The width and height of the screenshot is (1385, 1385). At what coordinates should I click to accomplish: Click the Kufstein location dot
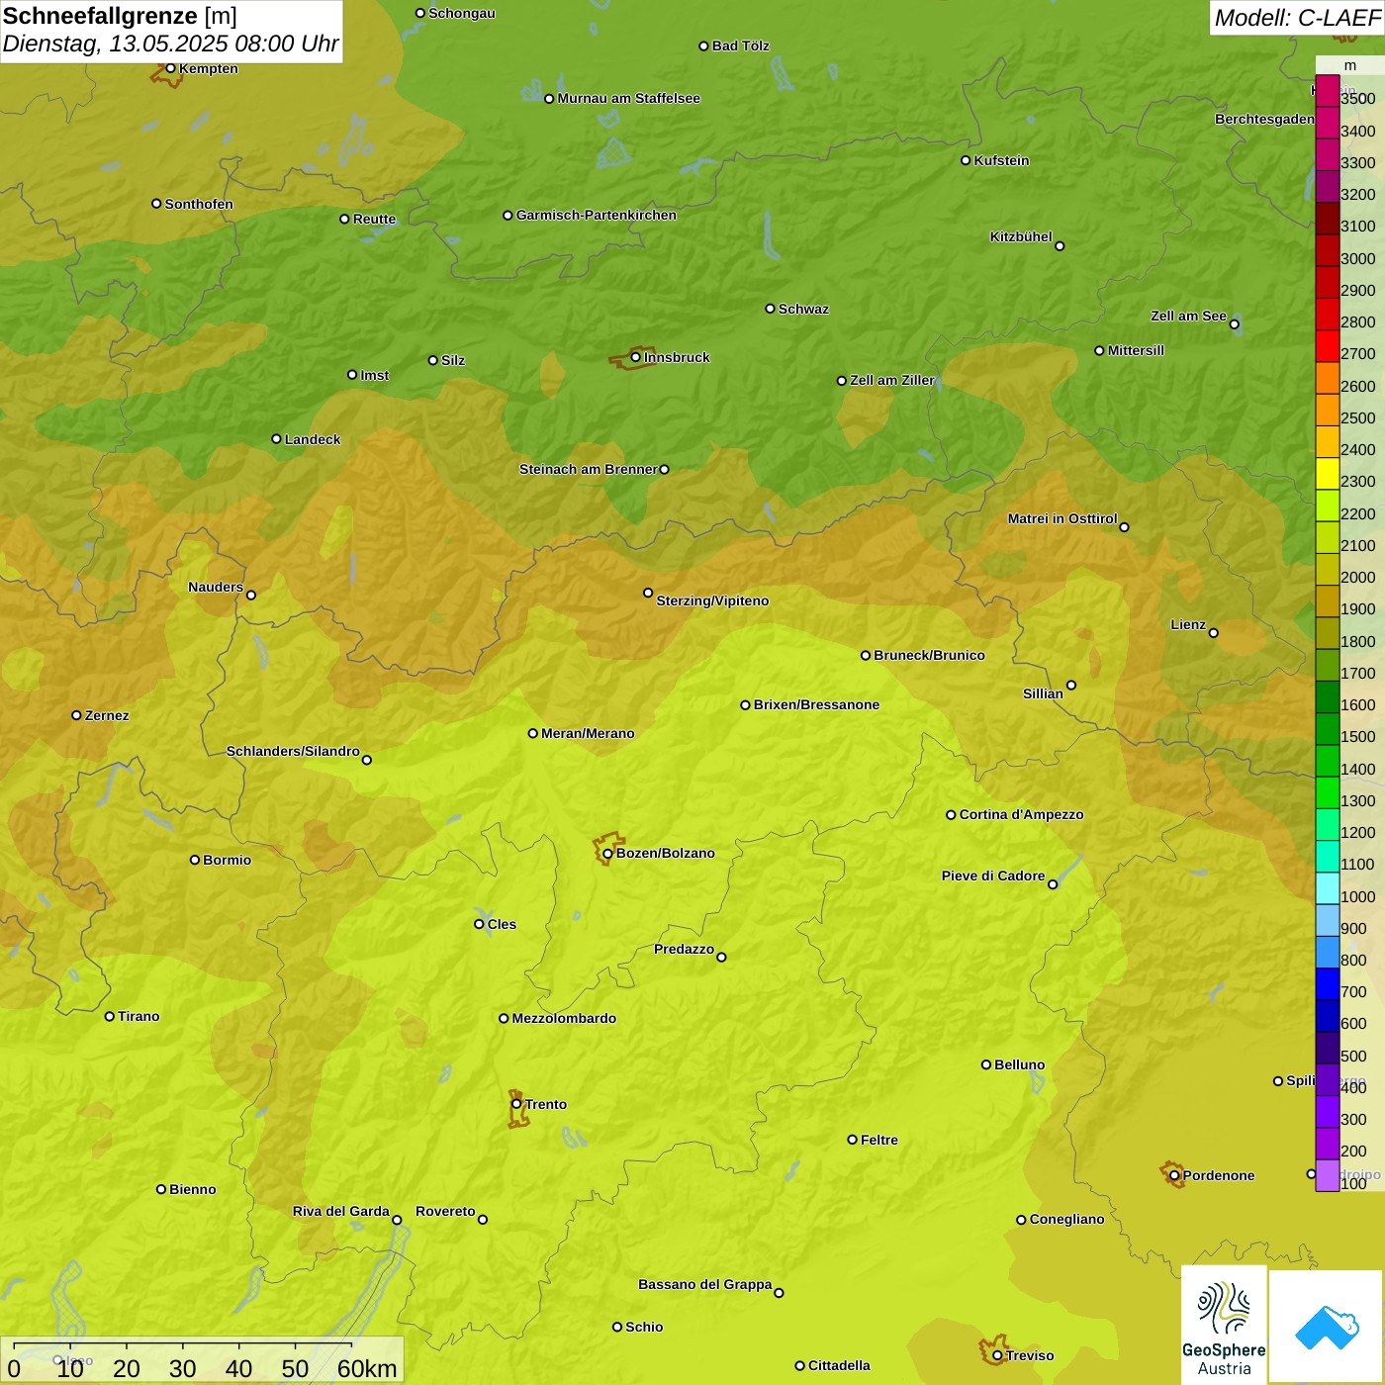966,160
